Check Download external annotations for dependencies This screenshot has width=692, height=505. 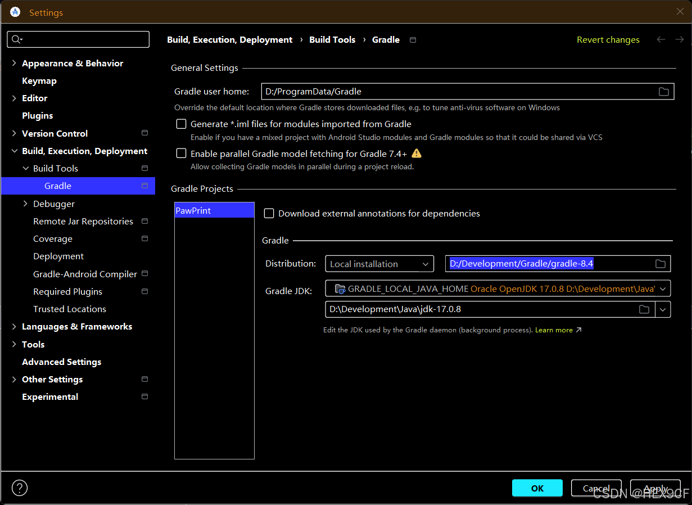pyautogui.click(x=269, y=213)
